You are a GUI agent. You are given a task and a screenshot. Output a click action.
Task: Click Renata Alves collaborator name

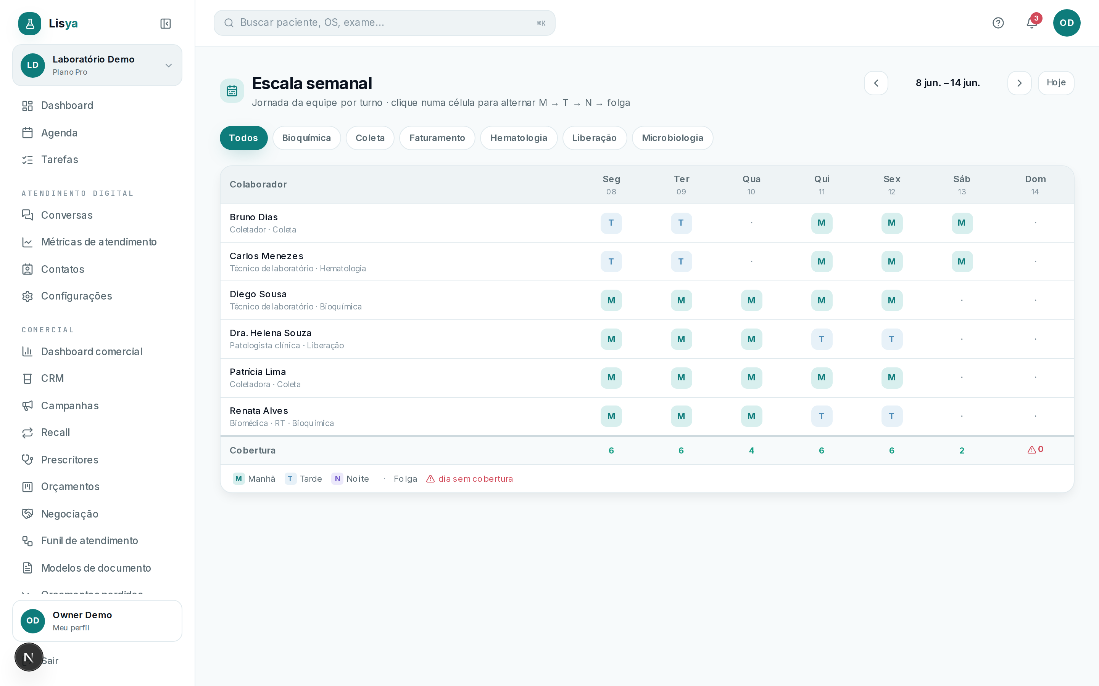click(x=258, y=411)
